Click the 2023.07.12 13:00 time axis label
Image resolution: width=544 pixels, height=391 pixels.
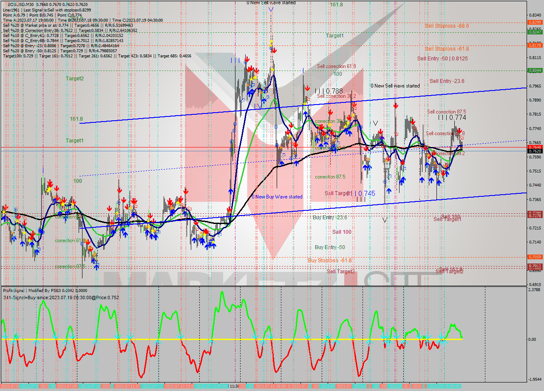[x=179, y=386]
